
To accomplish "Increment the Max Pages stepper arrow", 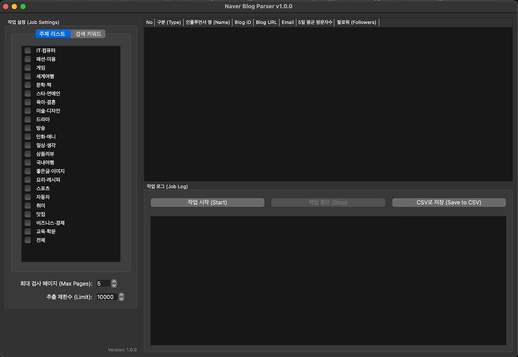I will click(x=113, y=281).
